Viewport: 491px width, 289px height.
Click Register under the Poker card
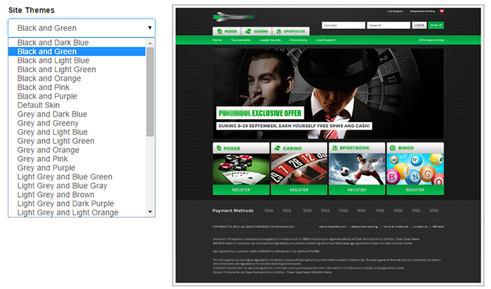click(x=241, y=189)
